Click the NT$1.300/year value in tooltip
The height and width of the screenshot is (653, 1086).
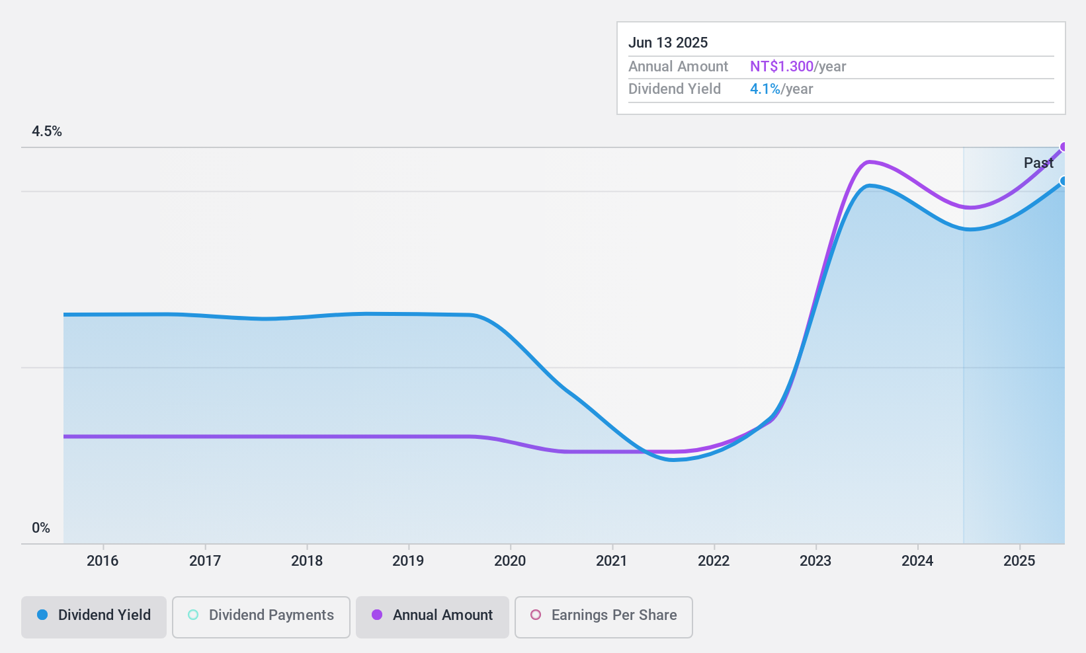tap(798, 66)
